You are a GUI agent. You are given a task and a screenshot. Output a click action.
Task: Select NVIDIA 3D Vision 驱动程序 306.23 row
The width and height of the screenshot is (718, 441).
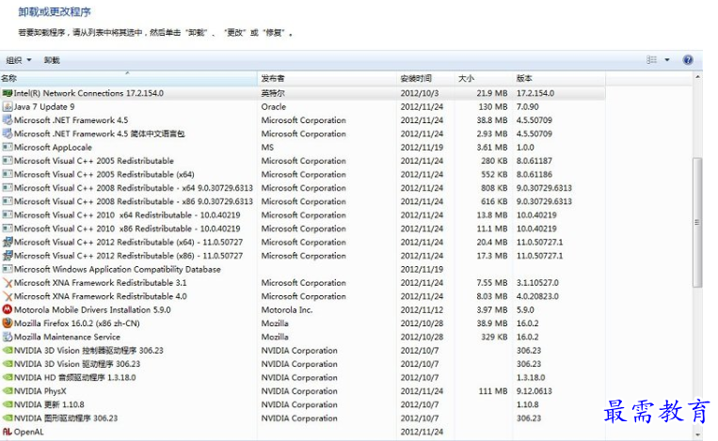pyautogui.click(x=302, y=364)
